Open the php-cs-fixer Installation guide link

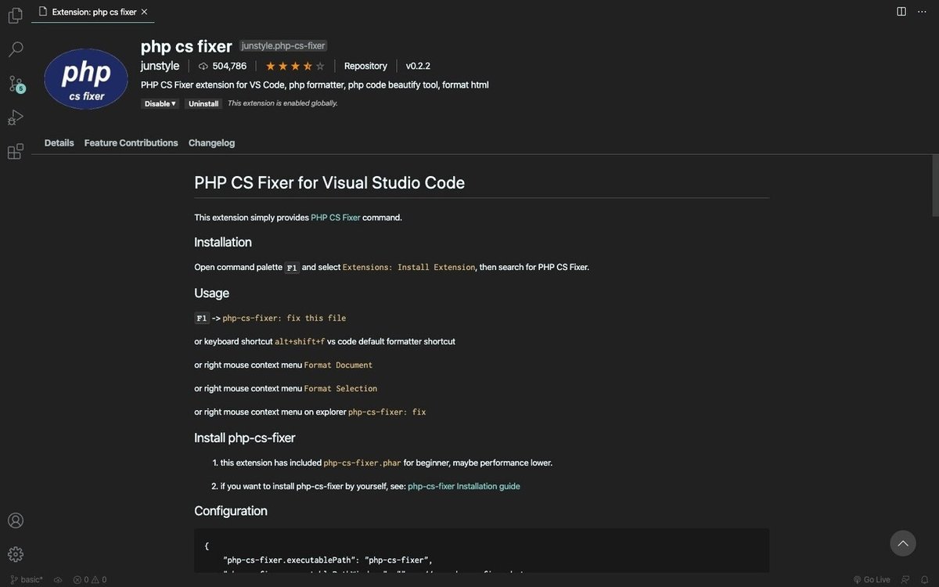click(x=463, y=485)
